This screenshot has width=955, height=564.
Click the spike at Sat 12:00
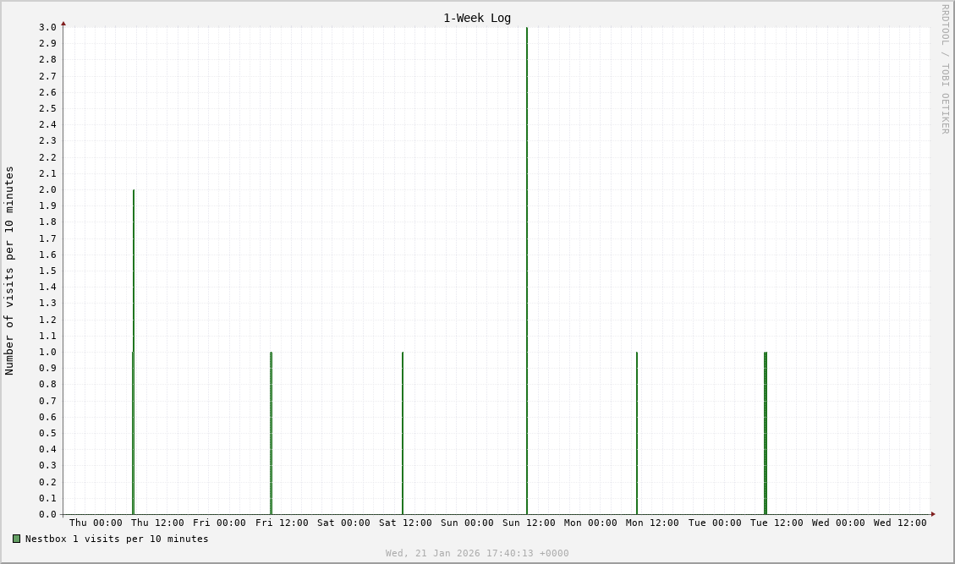[403, 433]
